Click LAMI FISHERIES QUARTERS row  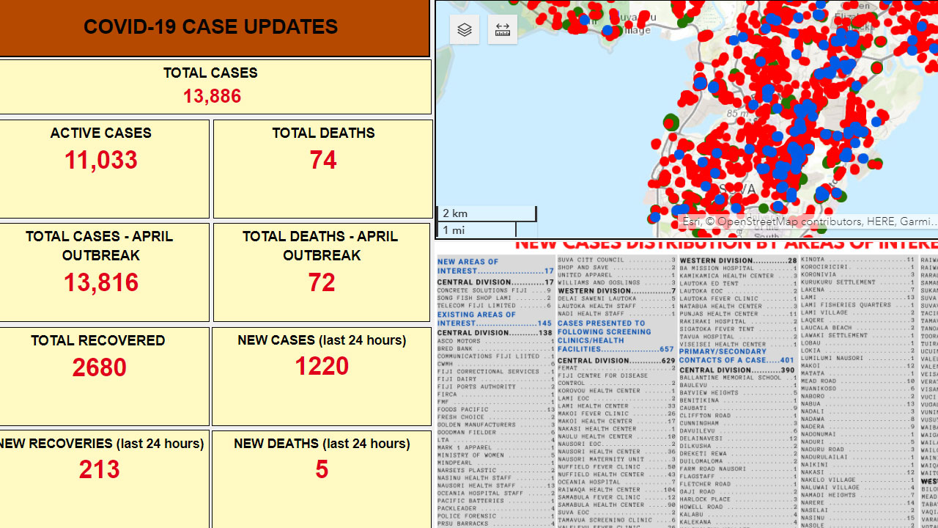[858, 305]
